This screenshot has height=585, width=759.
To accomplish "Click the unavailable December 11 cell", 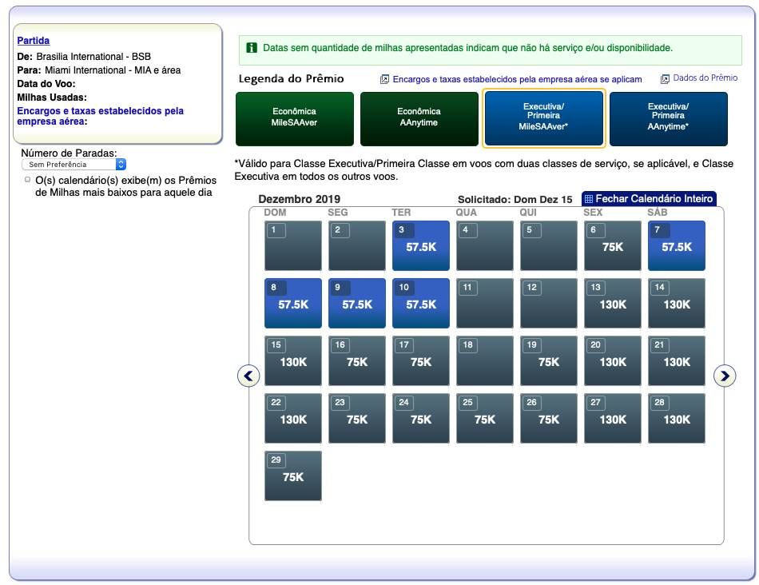I will coord(485,303).
